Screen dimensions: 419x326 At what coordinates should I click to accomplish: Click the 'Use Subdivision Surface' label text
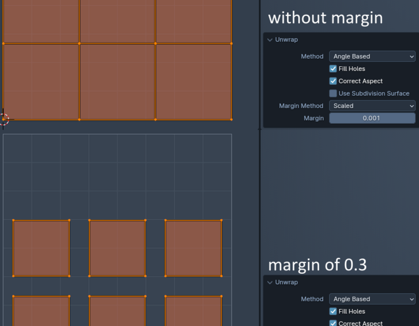tap(374, 94)
